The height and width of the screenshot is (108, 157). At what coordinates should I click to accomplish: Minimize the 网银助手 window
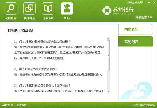(149, 3)
